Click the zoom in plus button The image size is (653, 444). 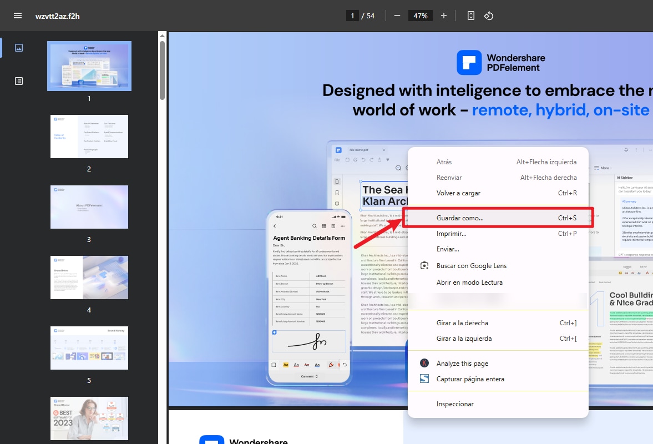pyautogui.click(x=443, y=16)
